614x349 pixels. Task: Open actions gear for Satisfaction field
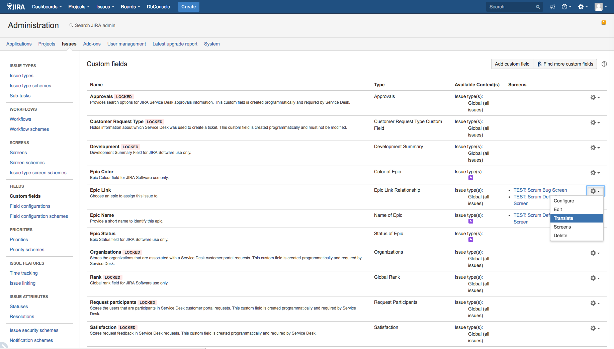coord(595,328)
